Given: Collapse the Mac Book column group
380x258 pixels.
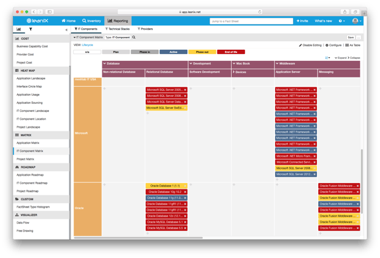Looking at the screenshot, I should coord(234,64).
